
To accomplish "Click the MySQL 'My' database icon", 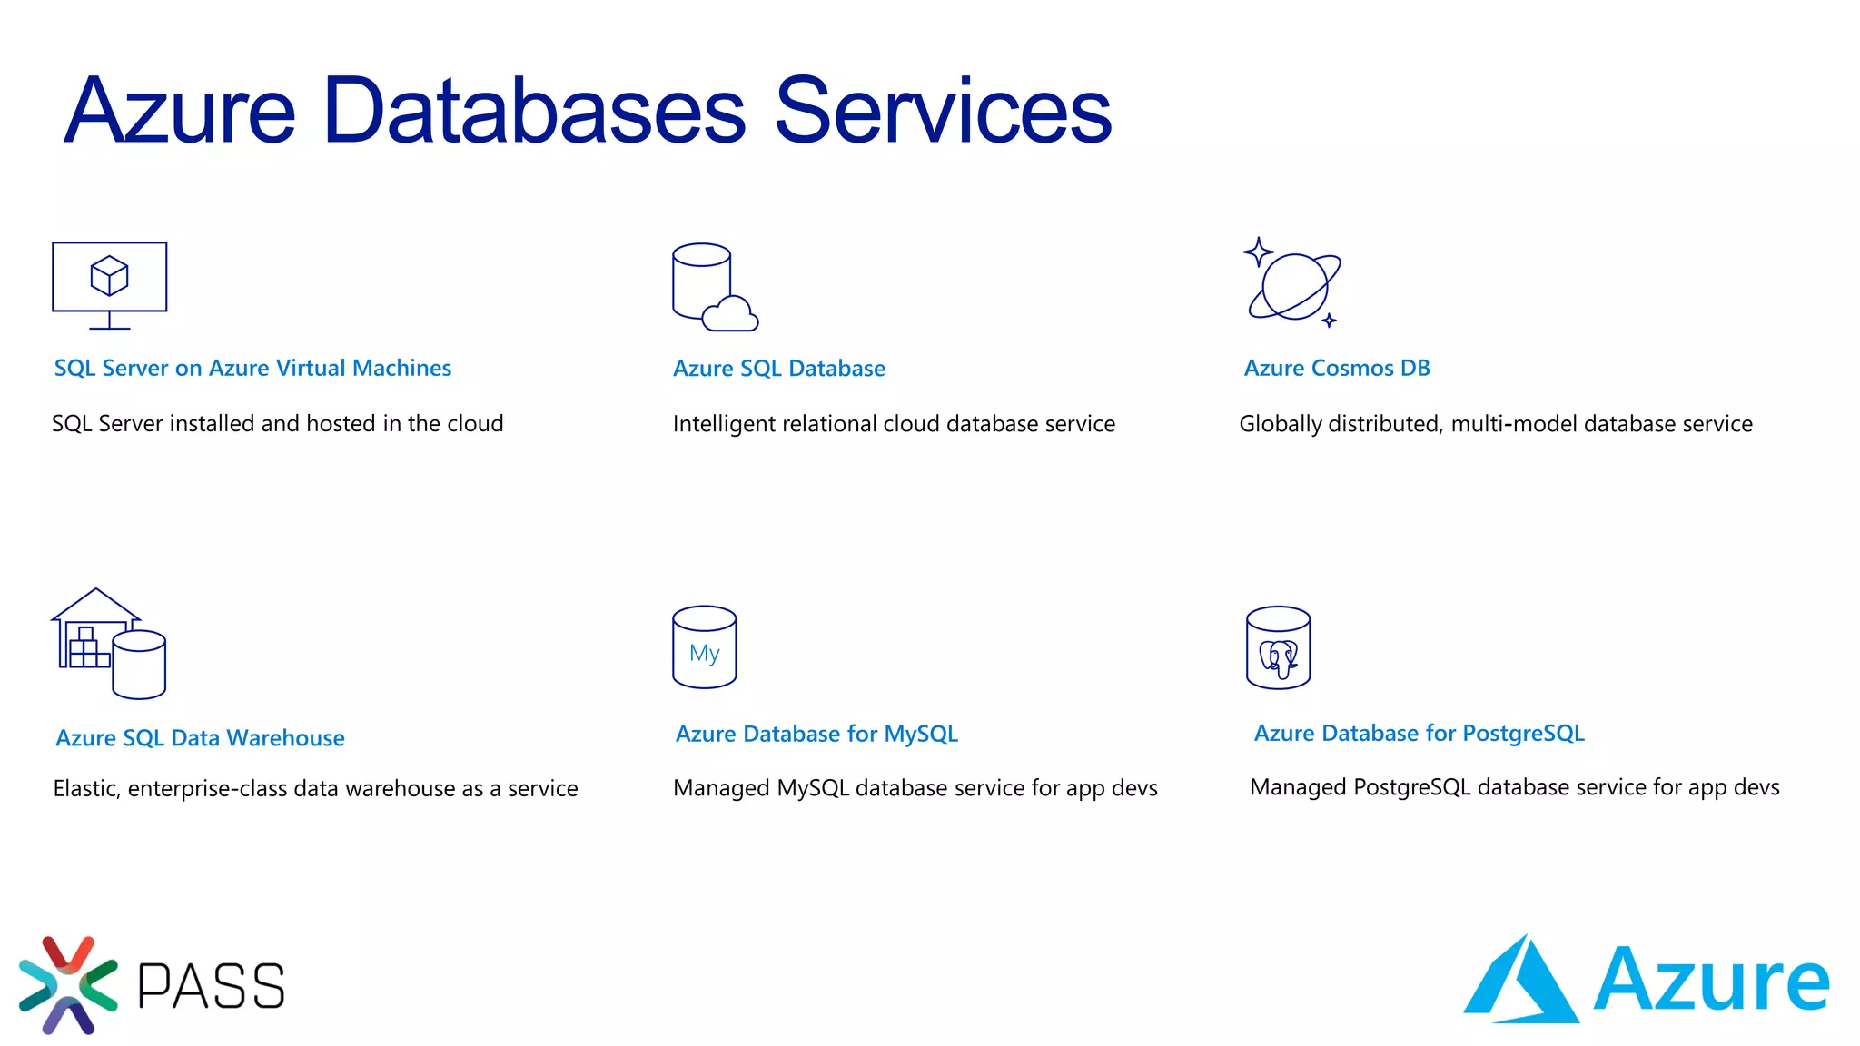I will pyautogui.click(x=704, y=647).
